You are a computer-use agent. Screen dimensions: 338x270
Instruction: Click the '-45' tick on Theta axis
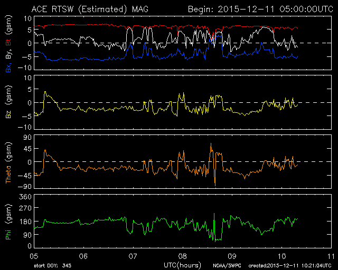(25, 176)
